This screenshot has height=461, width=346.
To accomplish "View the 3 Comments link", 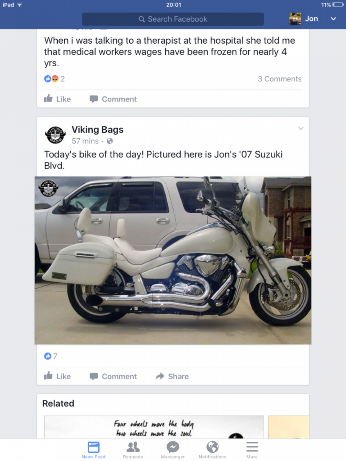I will point(279,79).
